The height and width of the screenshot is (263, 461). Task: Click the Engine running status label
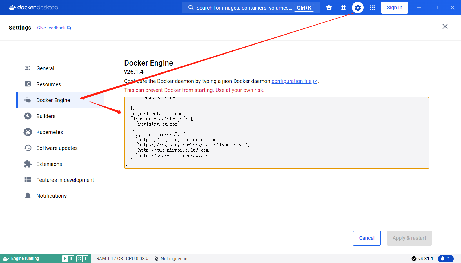25,258
